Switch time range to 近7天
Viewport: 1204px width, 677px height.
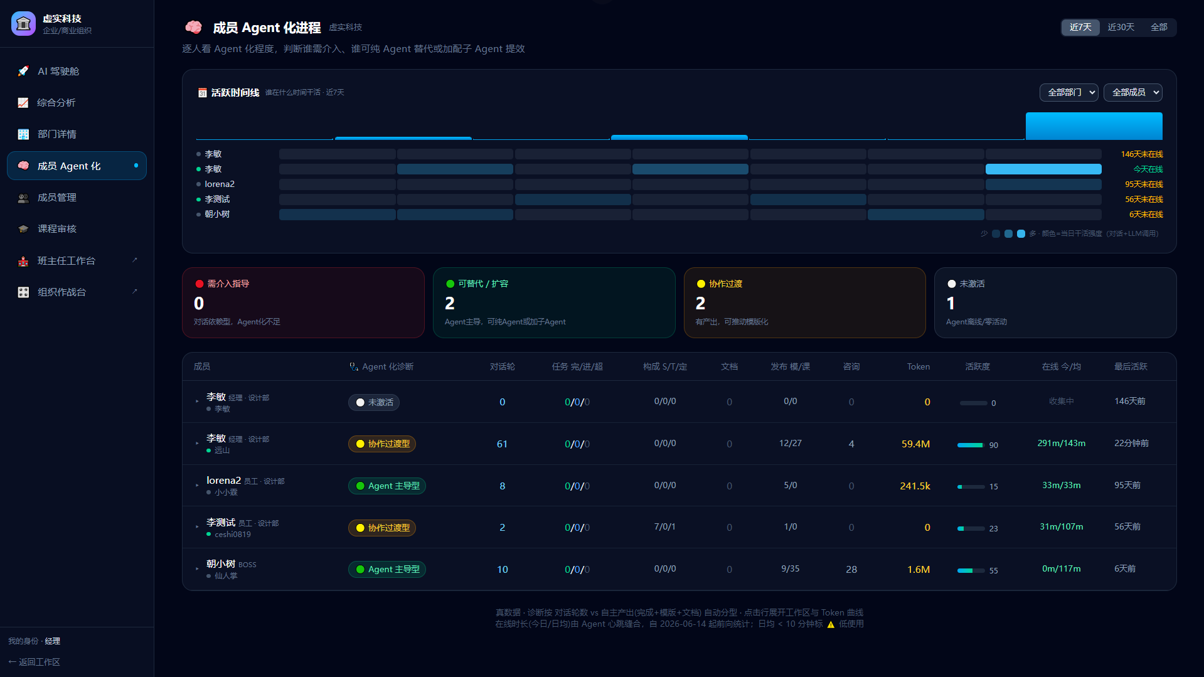click(x=1080, y=27)
